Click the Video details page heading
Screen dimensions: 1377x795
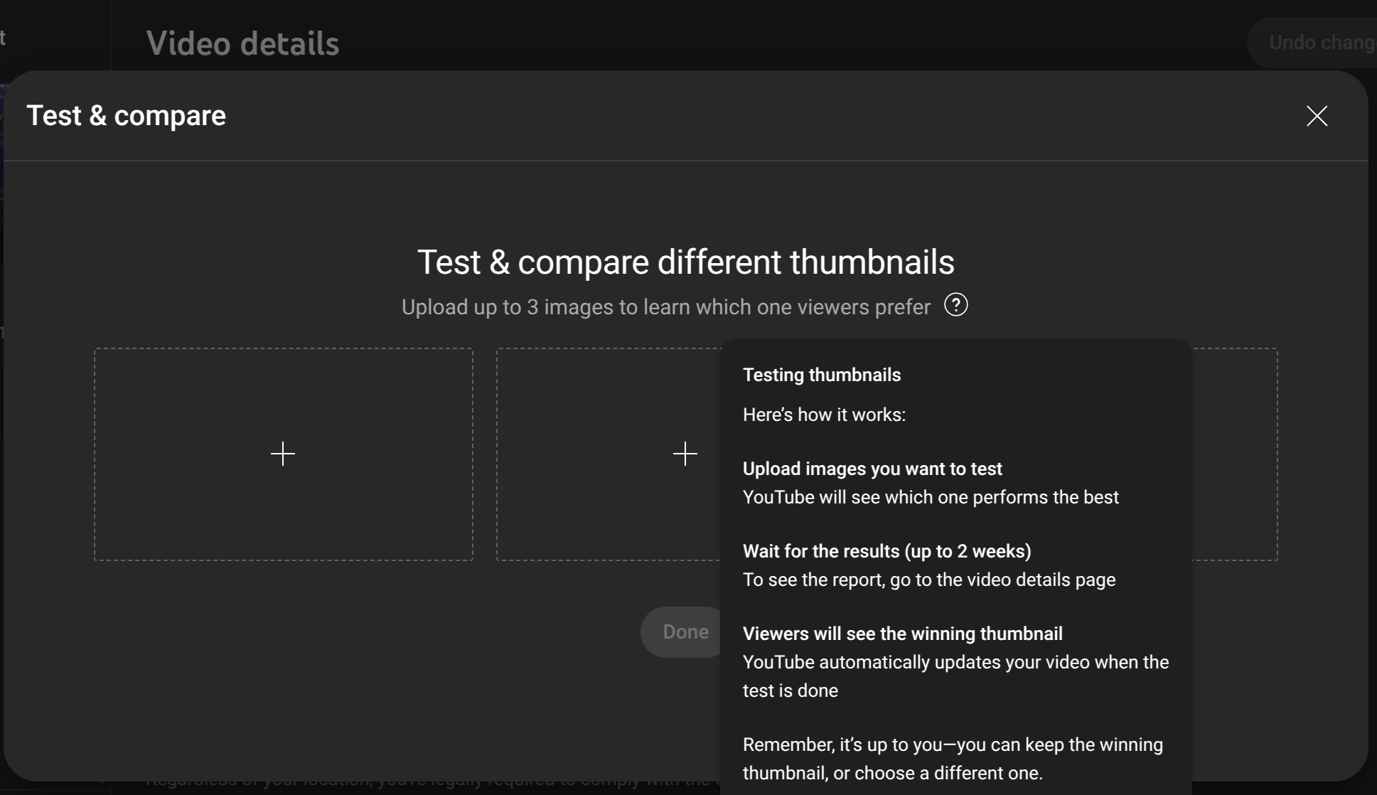tap(242, 43)
